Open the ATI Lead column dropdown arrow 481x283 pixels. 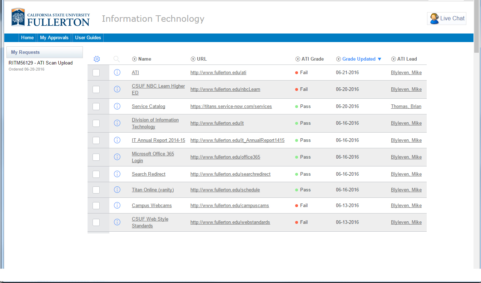[x=393, y=59]
